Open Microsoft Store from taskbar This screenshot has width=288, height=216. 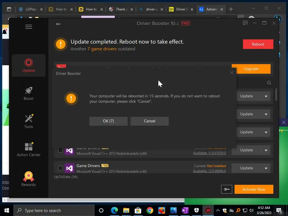point(138,210)
